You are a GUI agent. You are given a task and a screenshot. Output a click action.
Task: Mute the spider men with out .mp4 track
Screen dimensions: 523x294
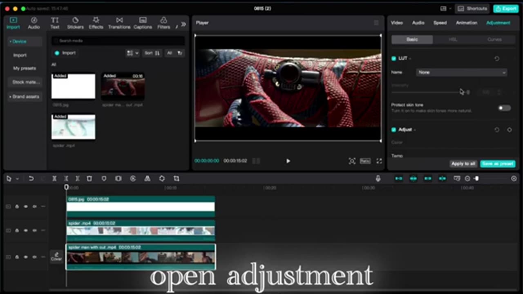[34, 257]
